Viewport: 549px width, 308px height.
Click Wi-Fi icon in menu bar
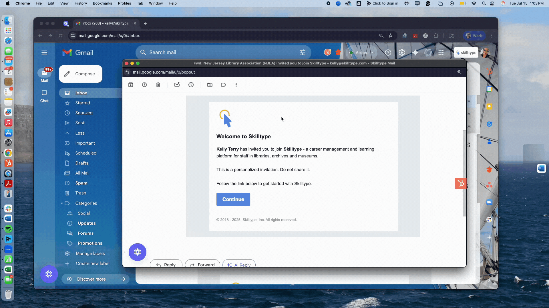coord(474,3)
